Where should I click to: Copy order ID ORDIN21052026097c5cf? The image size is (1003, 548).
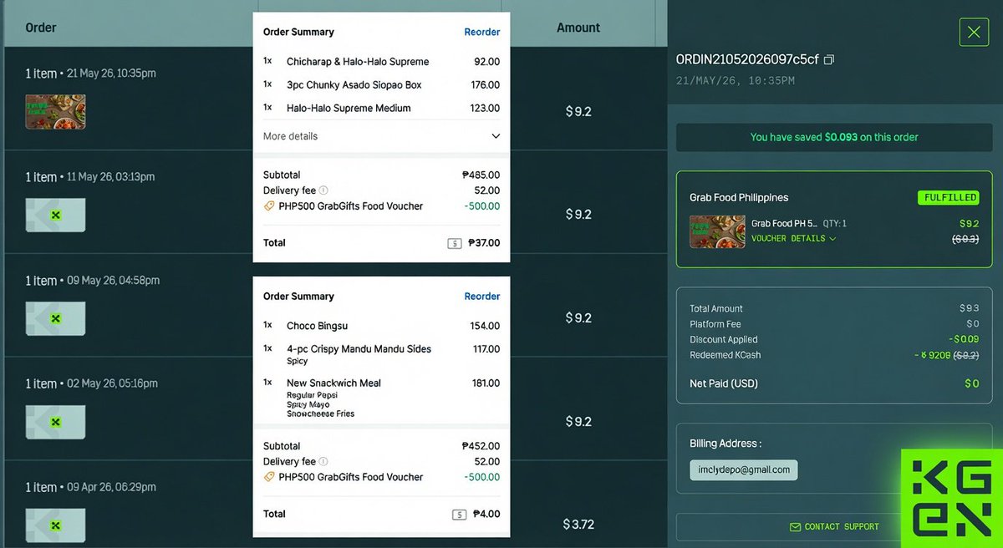(x=829, y=60)
